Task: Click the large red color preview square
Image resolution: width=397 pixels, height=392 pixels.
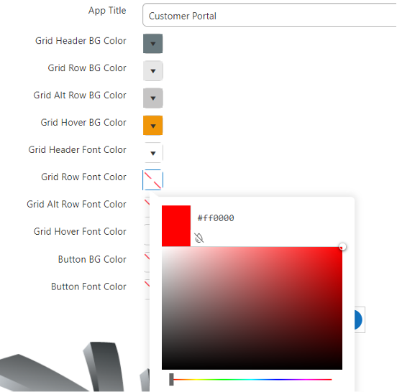Action: 176,225
